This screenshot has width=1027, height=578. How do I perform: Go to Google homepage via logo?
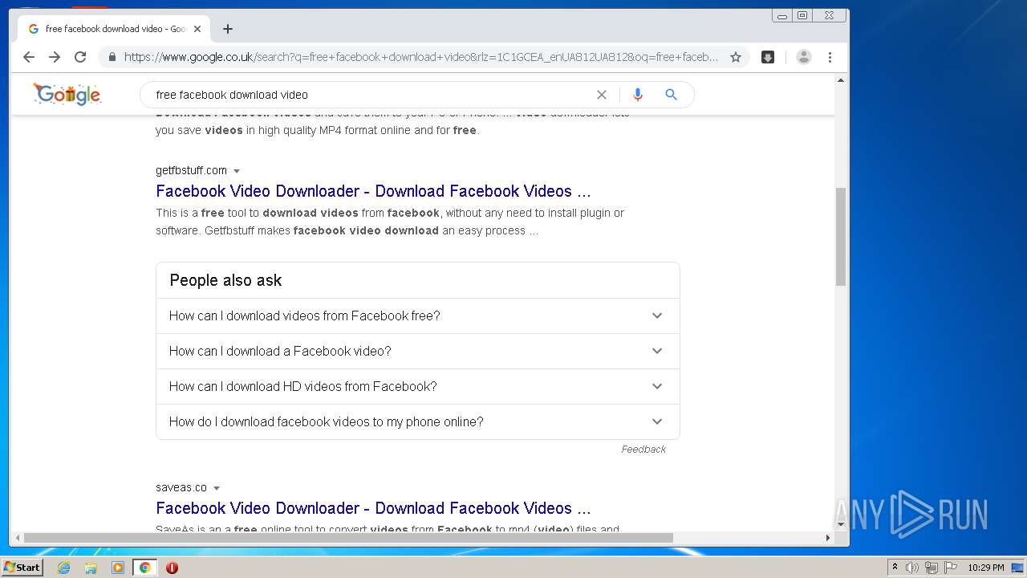[67, 95]
